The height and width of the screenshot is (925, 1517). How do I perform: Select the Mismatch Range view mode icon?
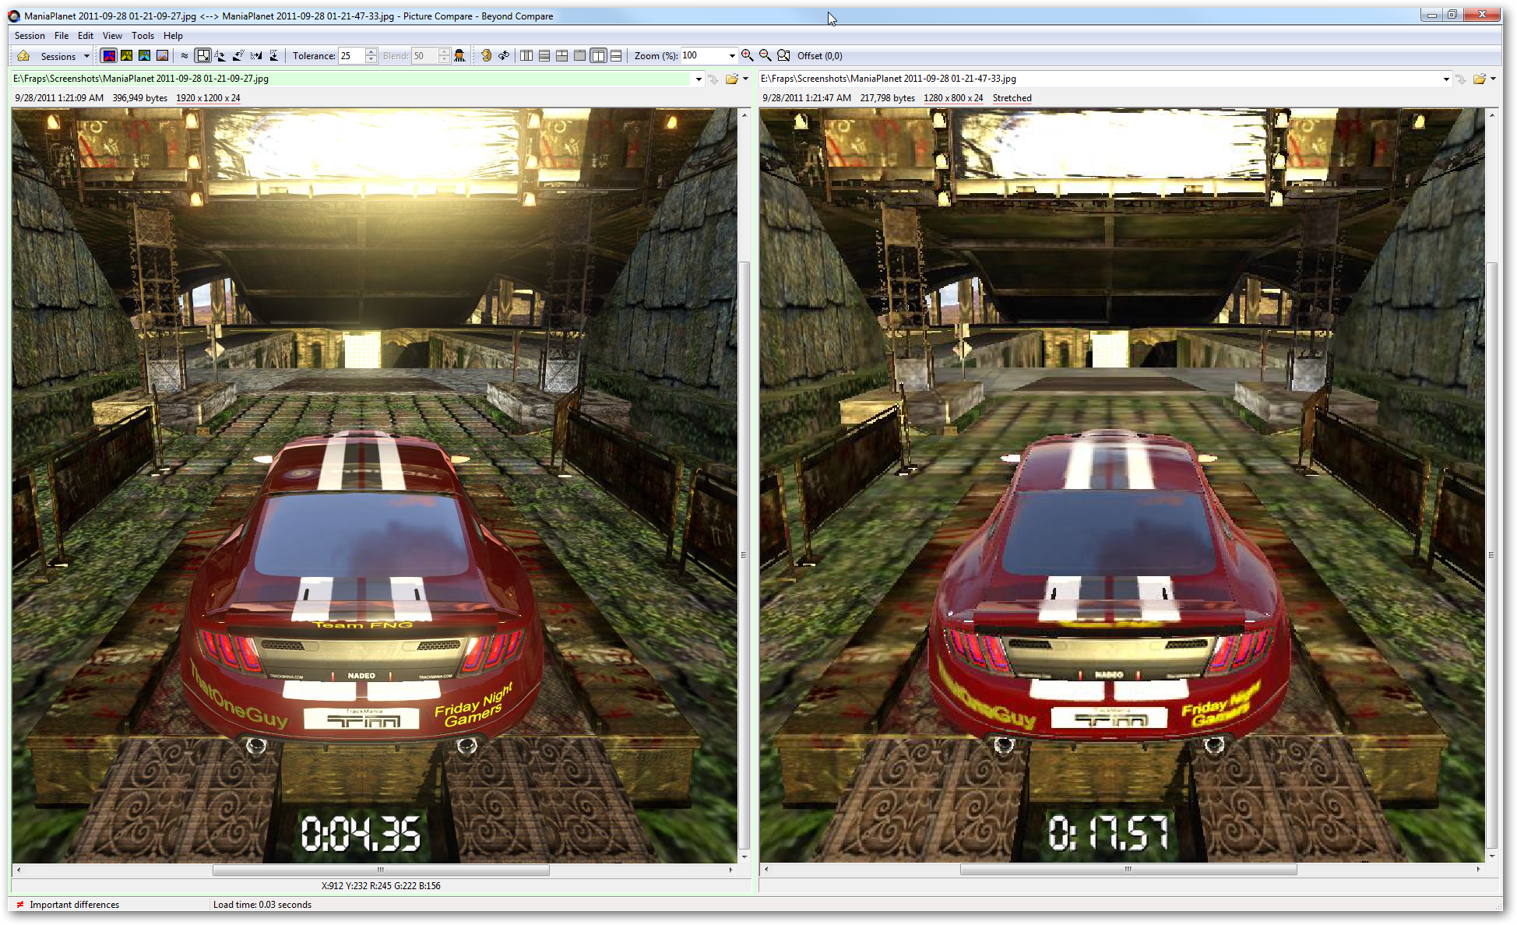[x=127, y=56]
